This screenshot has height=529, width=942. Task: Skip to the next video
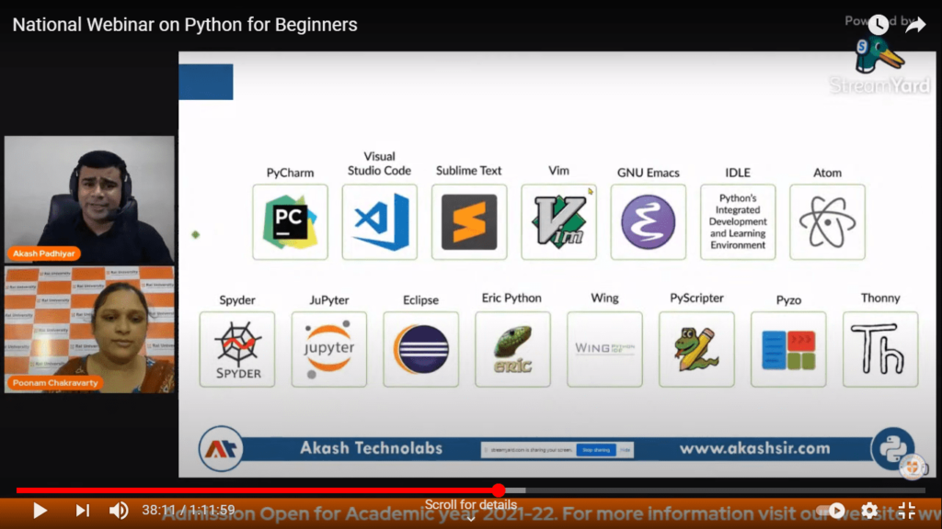[x=82, y=511]
